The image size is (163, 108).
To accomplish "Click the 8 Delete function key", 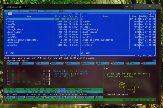I will click(x=117, y=63).
